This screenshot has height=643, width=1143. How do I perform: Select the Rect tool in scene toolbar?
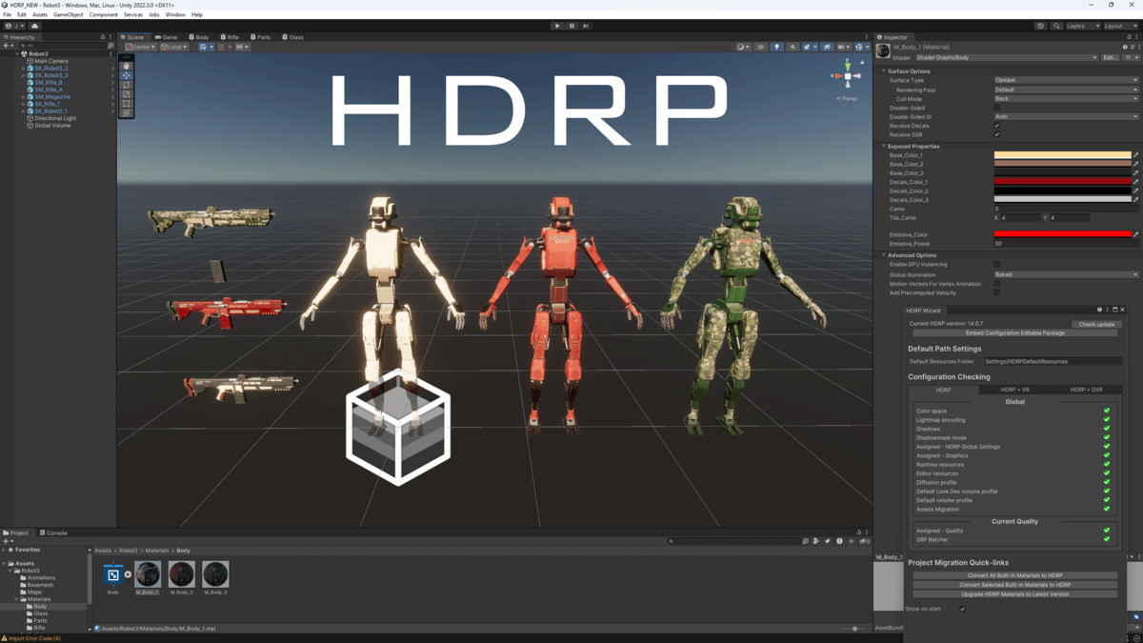[127, 104]
